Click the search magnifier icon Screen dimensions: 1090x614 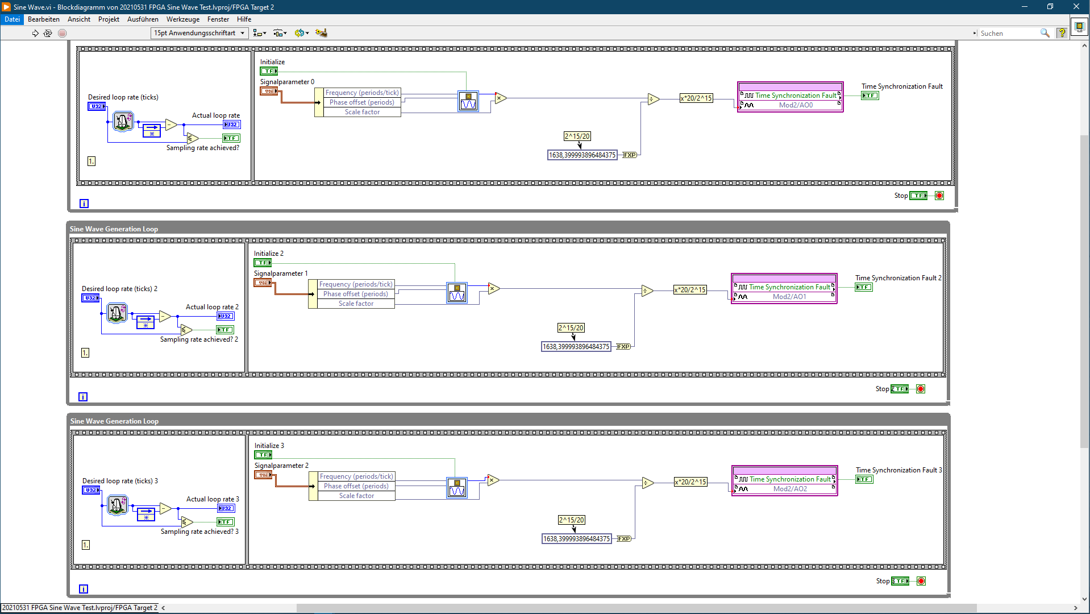tap(1045, 33)
